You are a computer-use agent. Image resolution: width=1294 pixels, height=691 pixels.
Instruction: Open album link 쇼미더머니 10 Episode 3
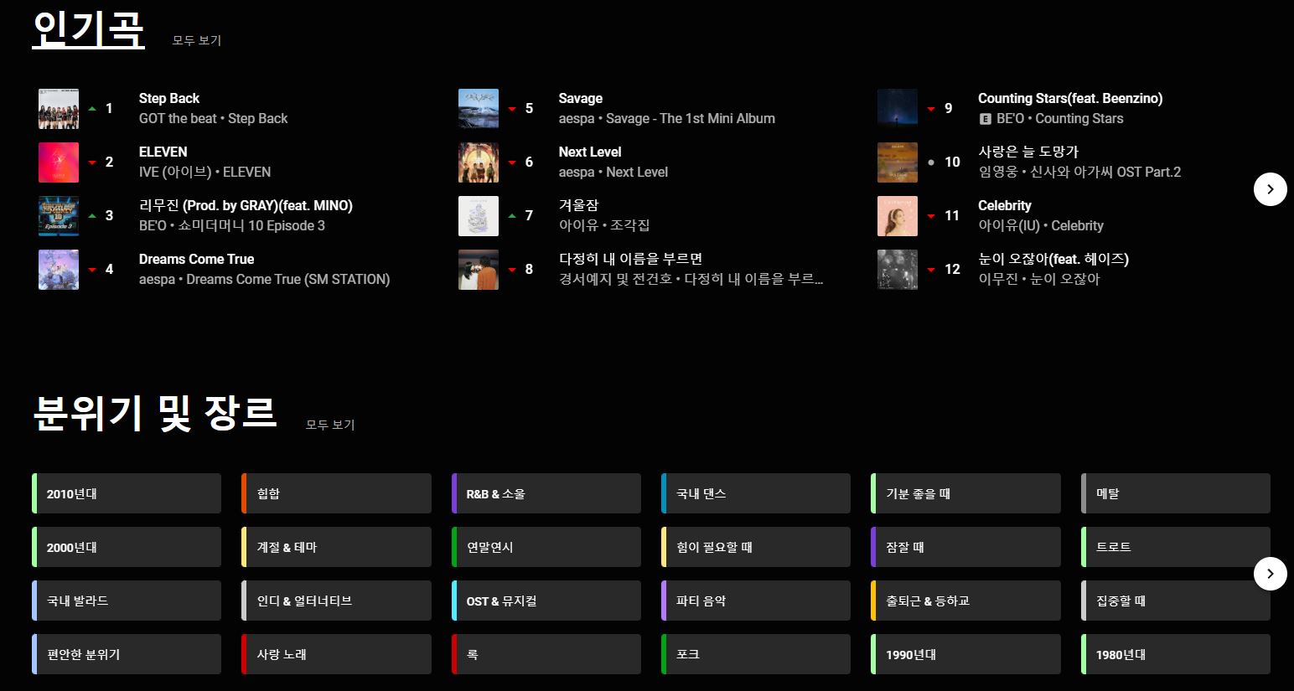coord(251,226)
